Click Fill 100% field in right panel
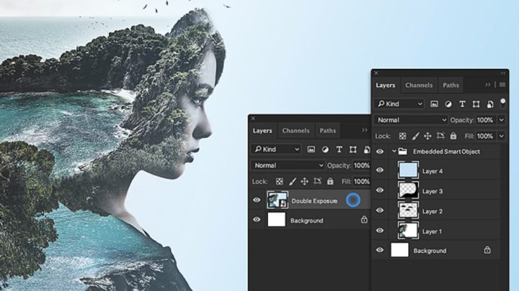 pos(486,136)
